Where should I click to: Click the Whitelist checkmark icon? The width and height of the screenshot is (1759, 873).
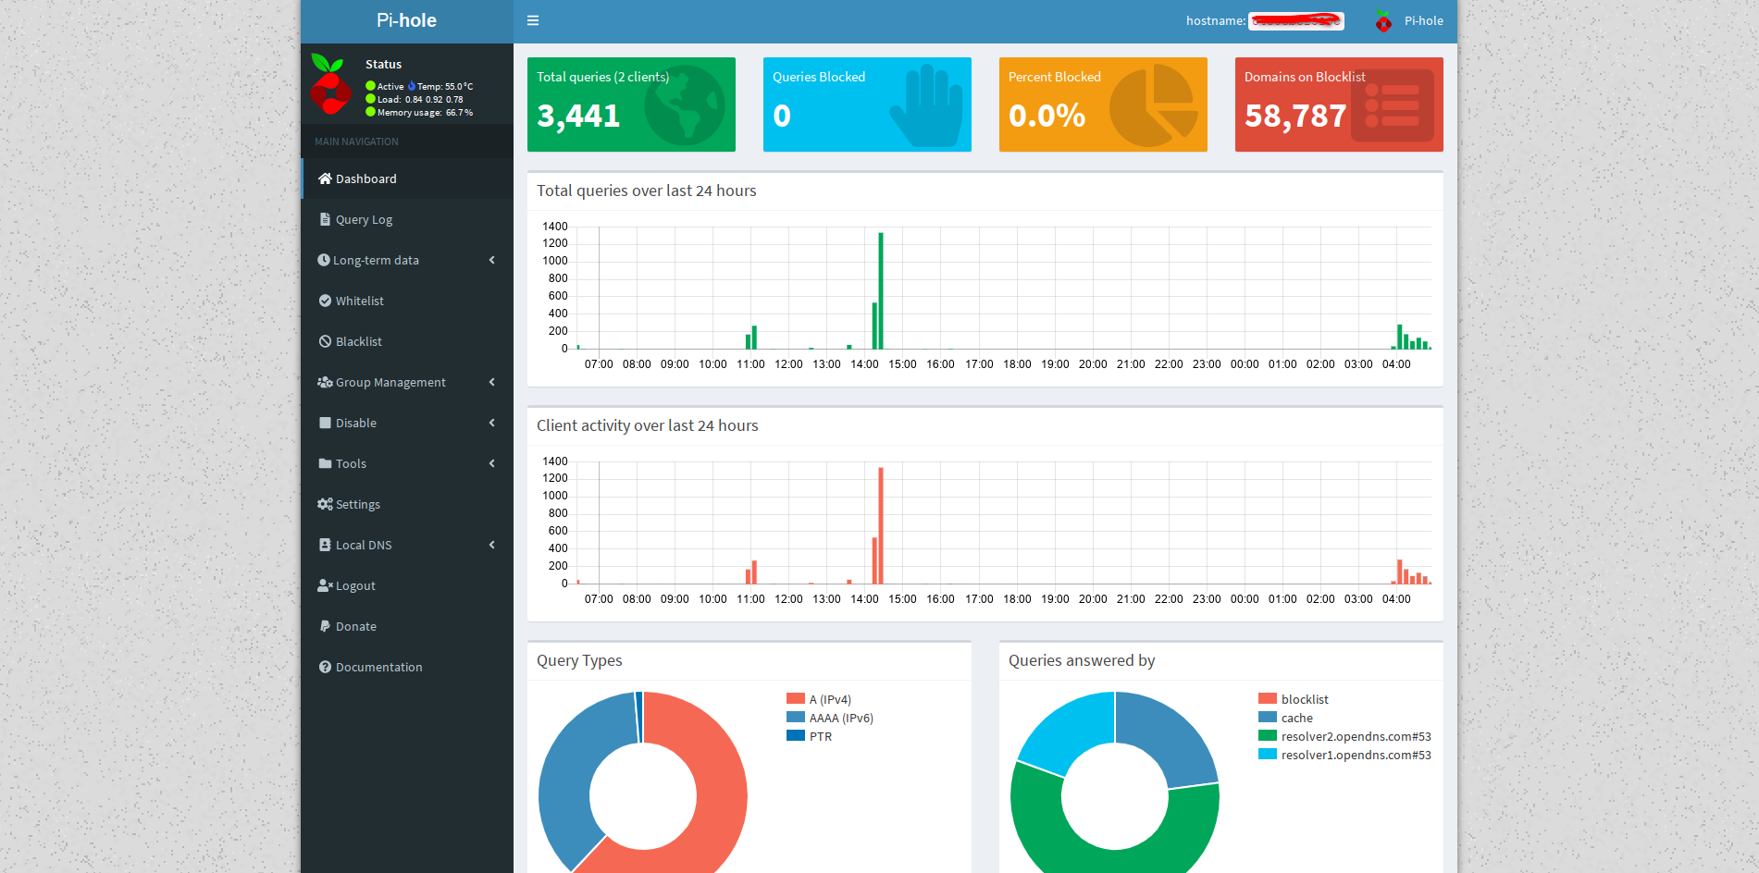coord(325,301)
